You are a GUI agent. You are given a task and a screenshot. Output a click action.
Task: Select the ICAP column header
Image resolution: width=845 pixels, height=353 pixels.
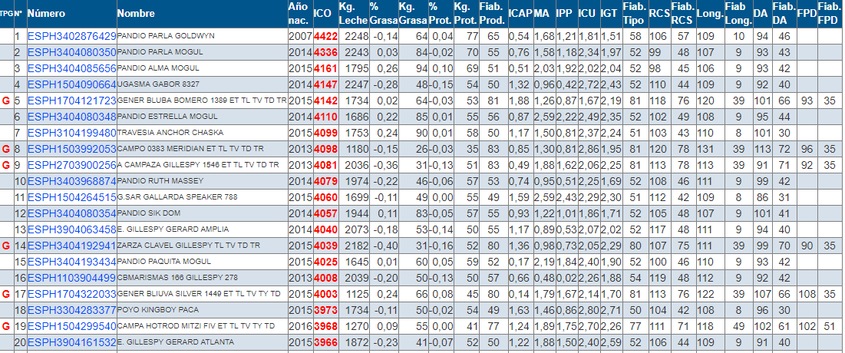point(519,14)
